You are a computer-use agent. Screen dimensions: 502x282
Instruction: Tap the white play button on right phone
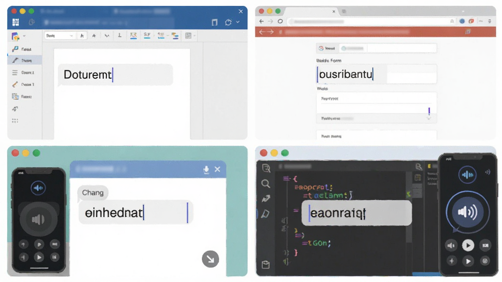pyautogui.click(x=468, y=245)
